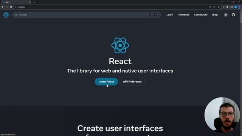Open the GitHub repository icon
Viewport: 242px width, 136px height.
coord(233,15)
